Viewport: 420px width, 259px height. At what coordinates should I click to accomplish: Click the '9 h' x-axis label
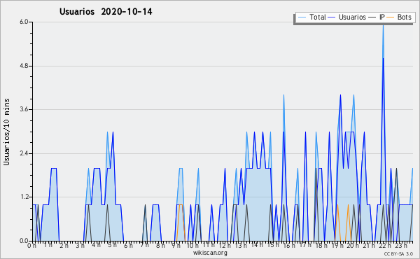point(176,246)
